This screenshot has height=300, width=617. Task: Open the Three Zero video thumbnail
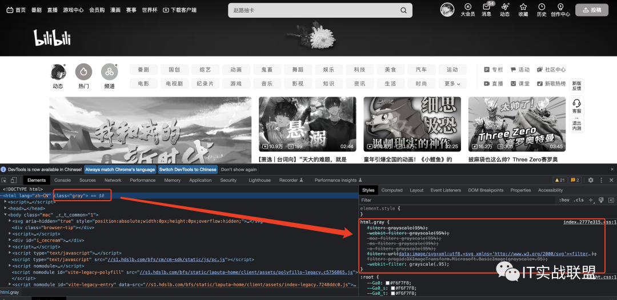517,124
